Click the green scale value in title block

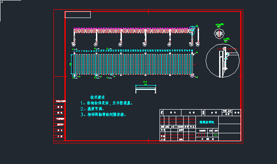click(216, 135)
